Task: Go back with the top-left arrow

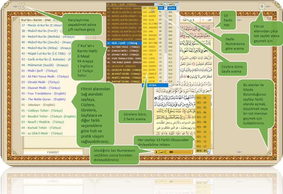Action: pos(15,6)
